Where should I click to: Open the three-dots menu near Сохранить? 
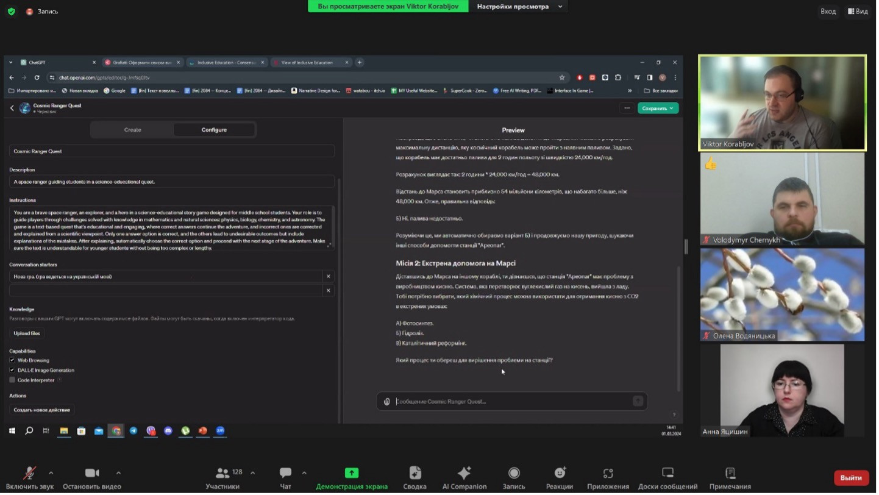click(x=627, y=108)
